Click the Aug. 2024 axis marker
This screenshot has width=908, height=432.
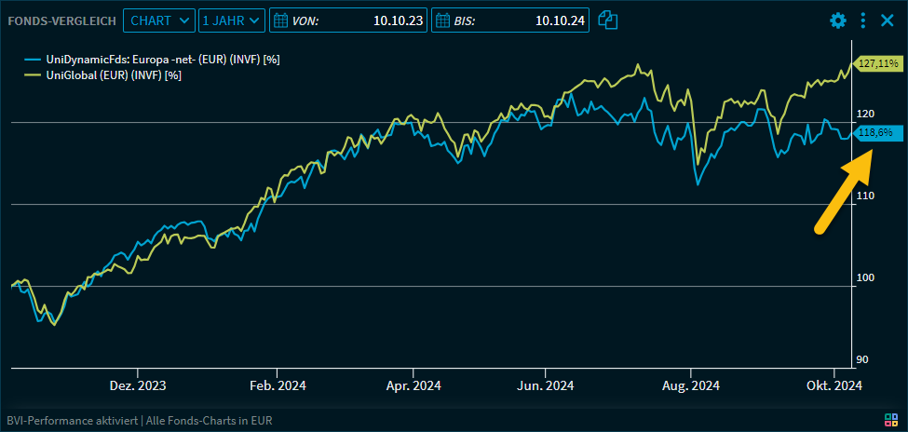point(690,385)
